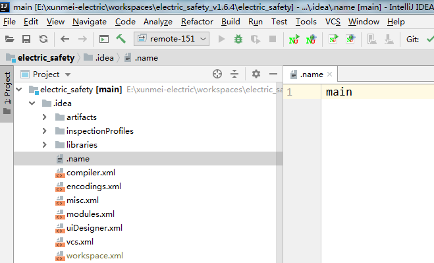This screenshot has height=263, width=434.
Task: Click the Open folder toolbar icon
Action: pyautogui.click(x=10, y=39)
